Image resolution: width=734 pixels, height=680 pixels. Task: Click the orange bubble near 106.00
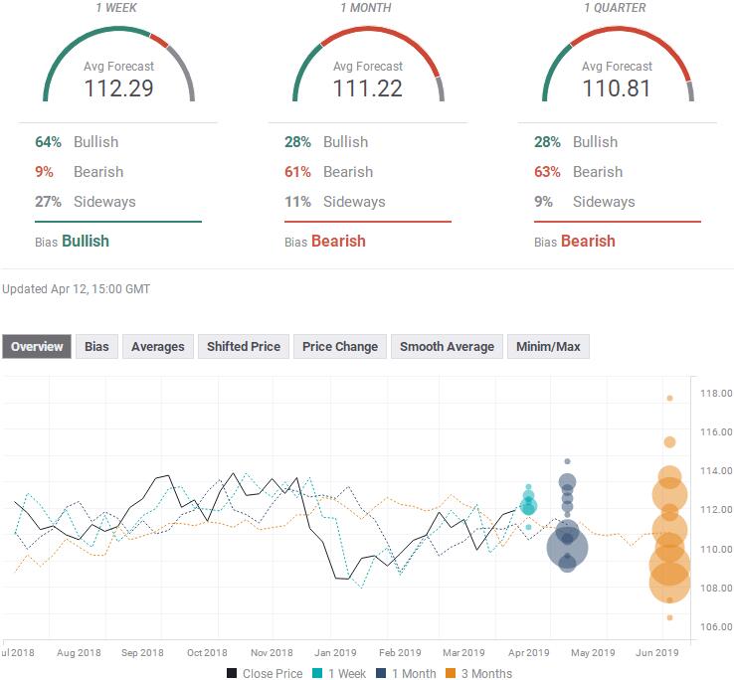(x=669, y=617)
